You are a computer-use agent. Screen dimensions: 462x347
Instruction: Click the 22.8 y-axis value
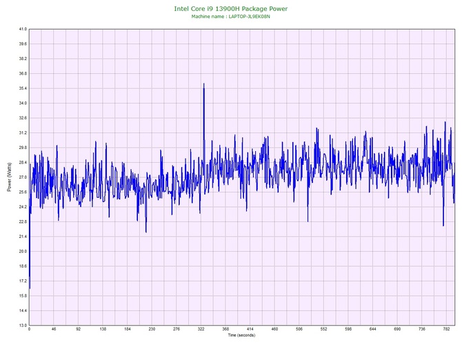point(23,221)
